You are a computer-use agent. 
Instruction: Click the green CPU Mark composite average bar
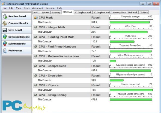click(x=130, y=22)
